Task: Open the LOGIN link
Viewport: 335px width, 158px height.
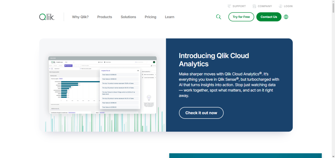Action: (x=288, y=6)
